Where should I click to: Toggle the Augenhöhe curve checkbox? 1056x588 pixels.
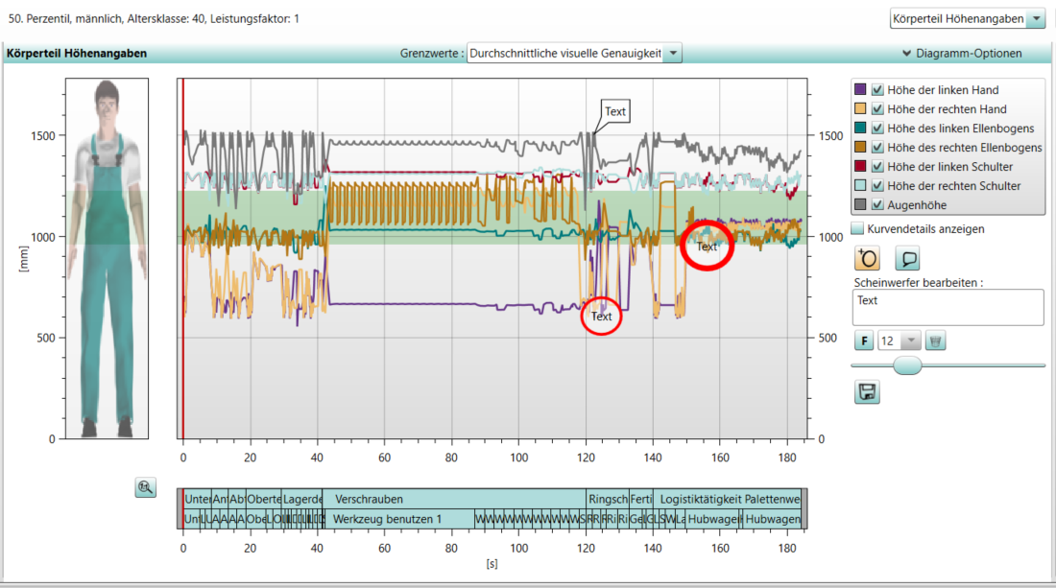(877, 205)
